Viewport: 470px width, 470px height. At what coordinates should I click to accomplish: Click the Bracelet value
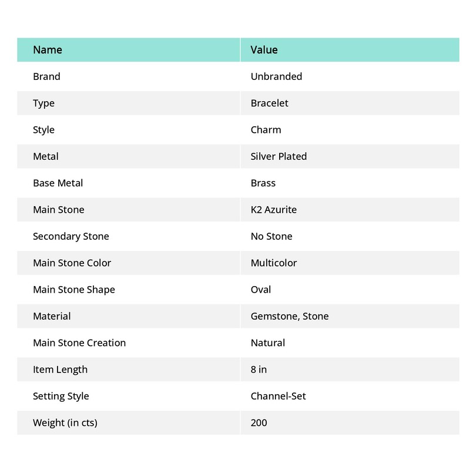click(x=269, y=103)
